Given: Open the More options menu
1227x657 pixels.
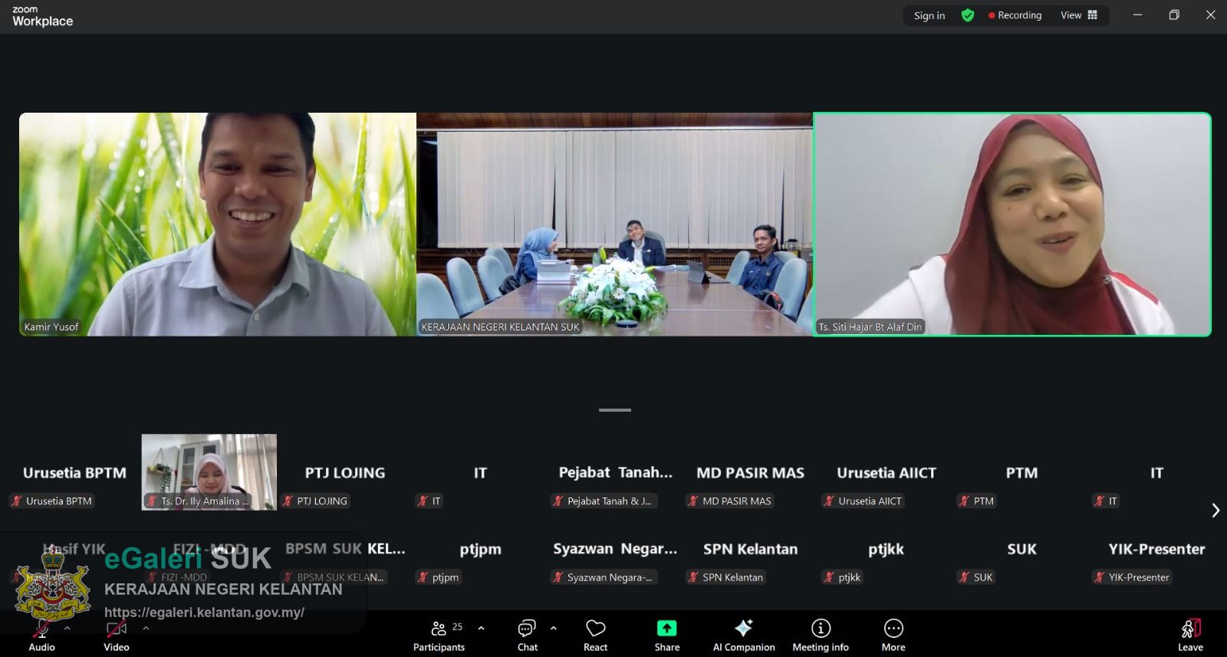Looking at the screenshot, I should (893, 636).
